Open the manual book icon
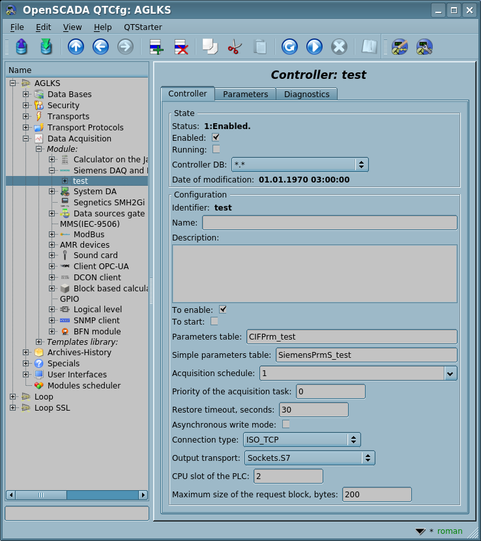This screenshot has width=481, height=541. (369, 46)
